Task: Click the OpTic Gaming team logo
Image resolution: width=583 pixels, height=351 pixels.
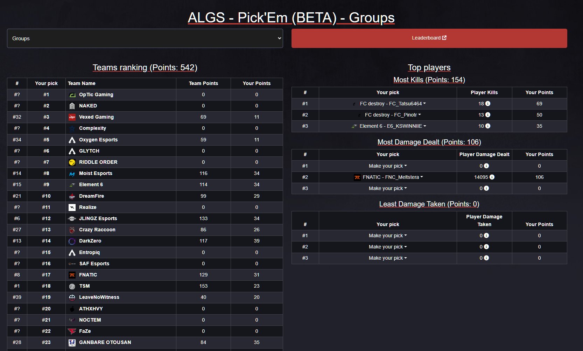Action: pos(72,95)
